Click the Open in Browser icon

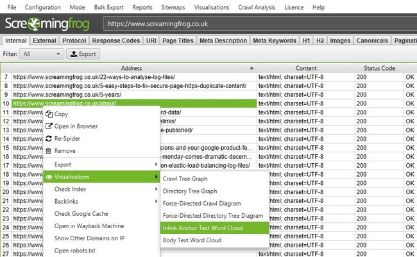[x=48, y=126]
